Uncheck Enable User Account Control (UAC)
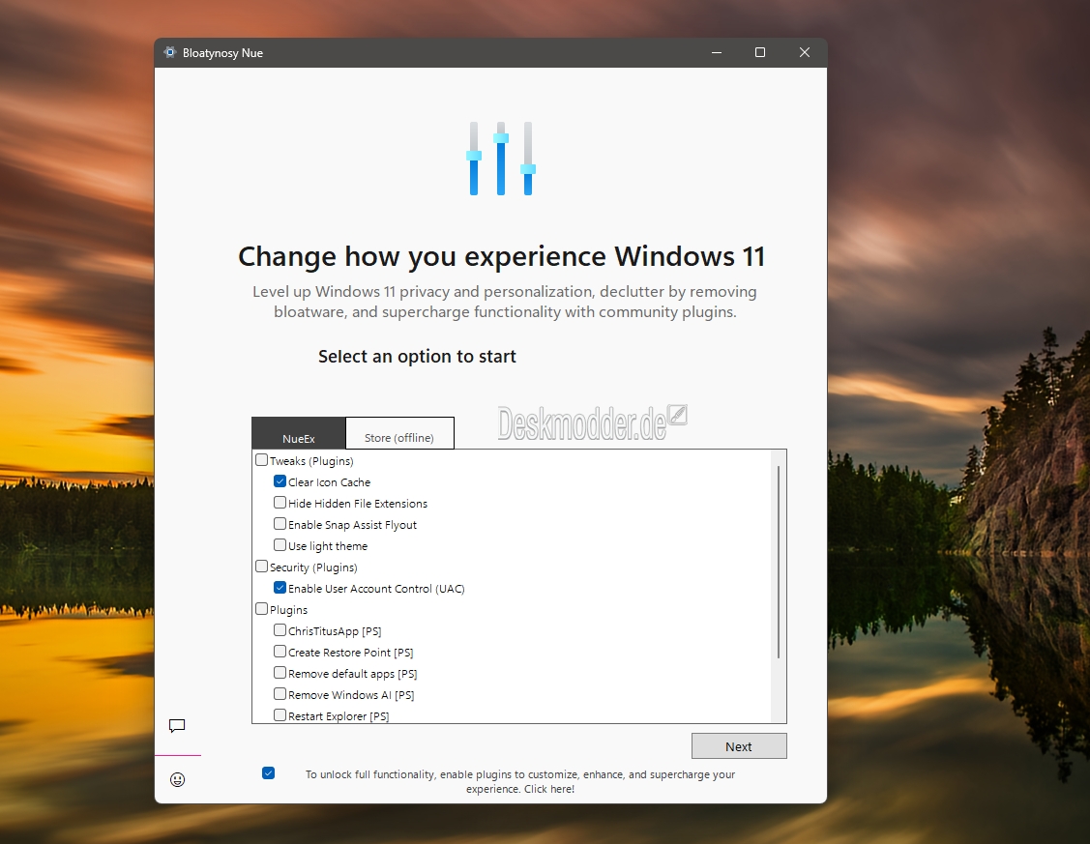The height and width of the screenshot is (844, 1090). [x=280, y=588]
